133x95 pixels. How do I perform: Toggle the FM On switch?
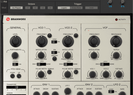tap(54, 53)
